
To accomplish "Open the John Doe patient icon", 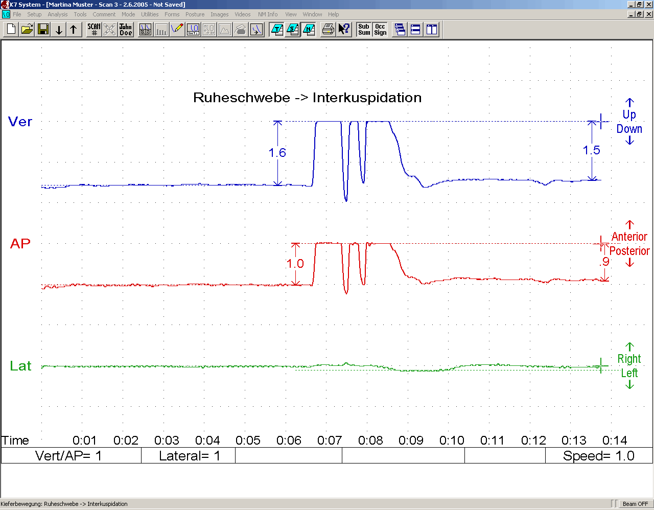I will point(126,30).
